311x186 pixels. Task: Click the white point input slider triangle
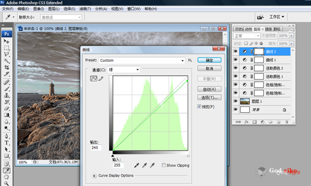pos(188,156)
